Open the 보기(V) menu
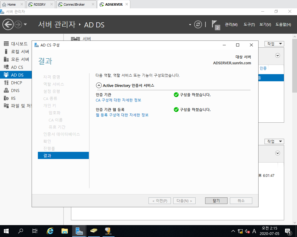 point(265,25)
